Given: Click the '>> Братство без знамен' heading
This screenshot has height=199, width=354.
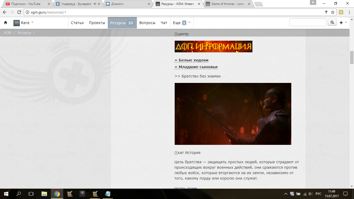Looking at the screenshot, I should pos(197,76).
